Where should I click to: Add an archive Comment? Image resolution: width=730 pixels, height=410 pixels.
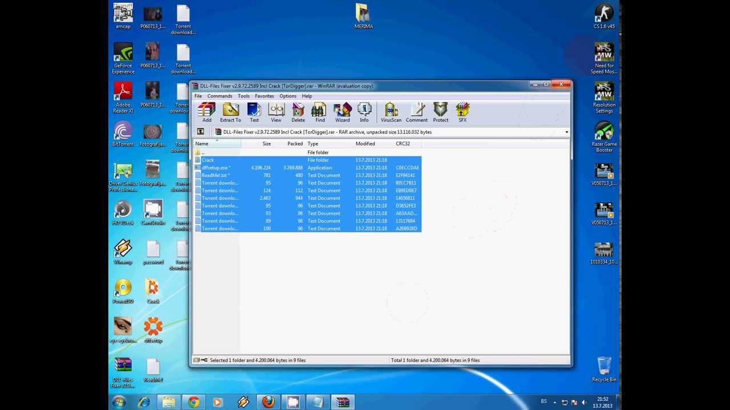coord(416,112)
